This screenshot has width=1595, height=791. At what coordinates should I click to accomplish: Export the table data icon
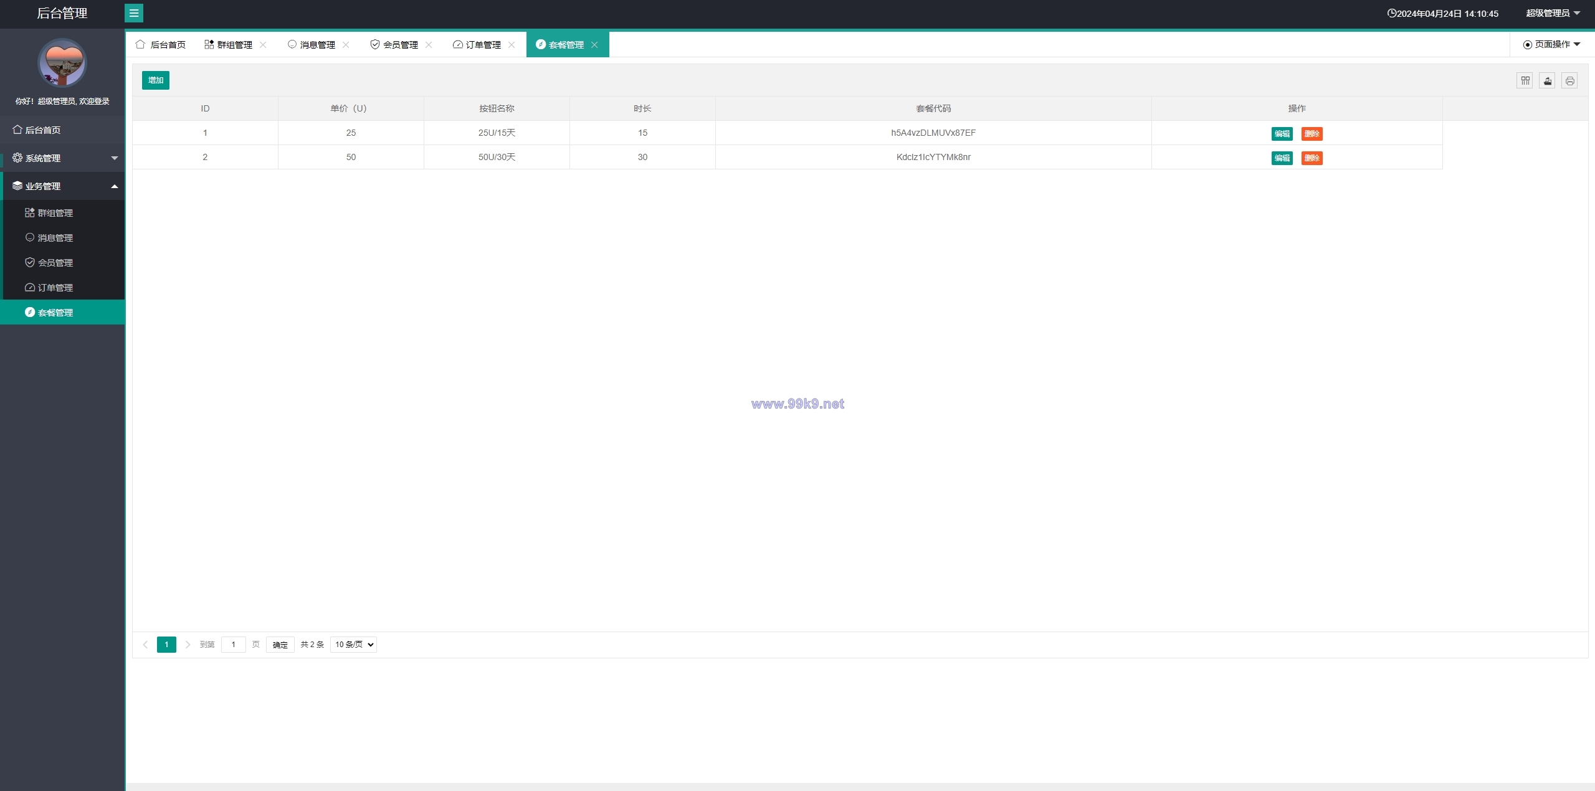[1547, 80]
